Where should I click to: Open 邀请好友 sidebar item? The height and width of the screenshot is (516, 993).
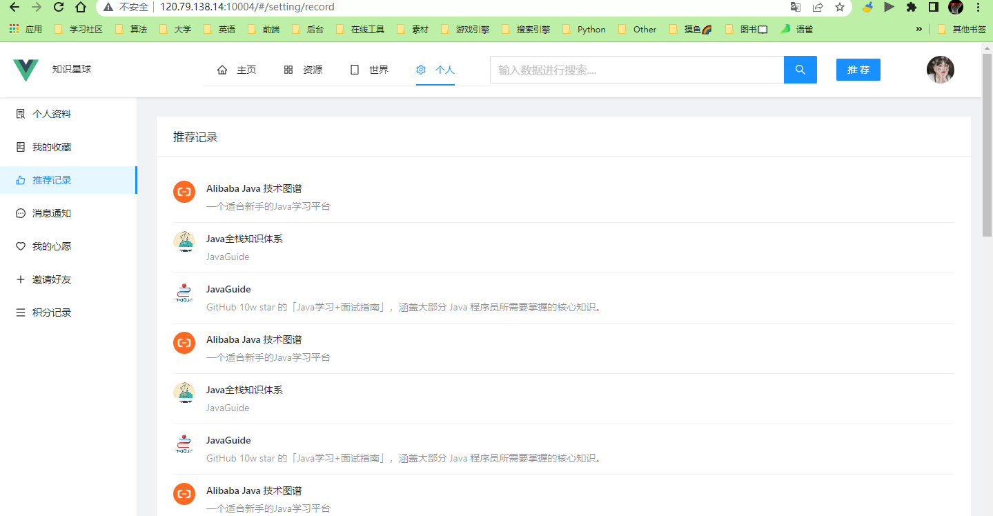click(x=68, y=279)
